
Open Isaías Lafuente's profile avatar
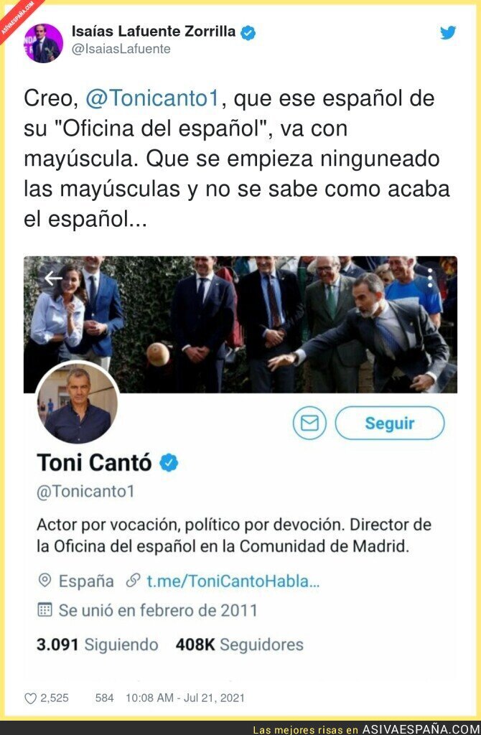point(44,43)
